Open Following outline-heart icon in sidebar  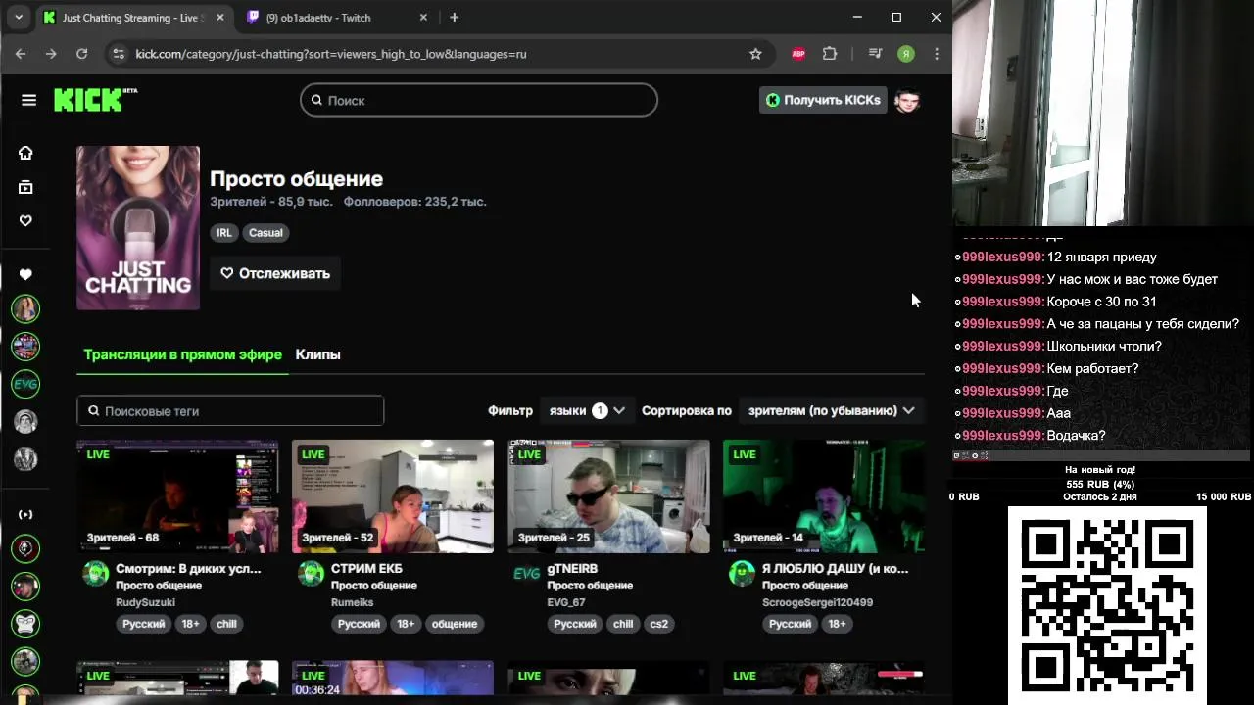coord(25,221)
